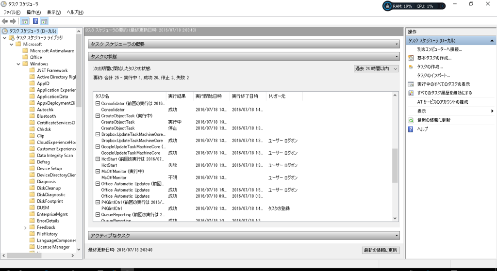This screenshot has height=271, width=497.
Task: Click the タスク スケジューラ (ローカル) clock icon in tree
Action: (x=4, y=31)
